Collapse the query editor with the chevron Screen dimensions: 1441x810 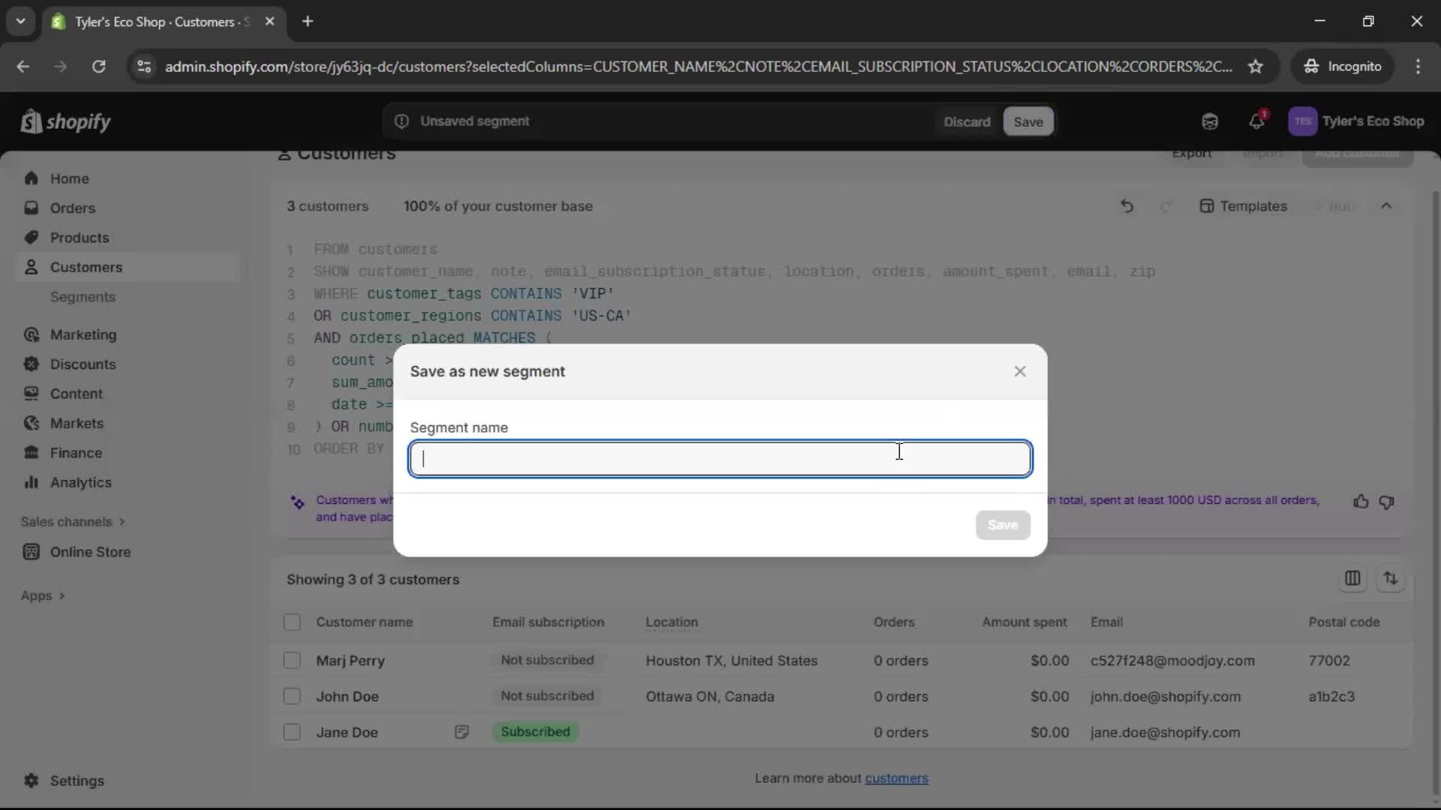1386,205
